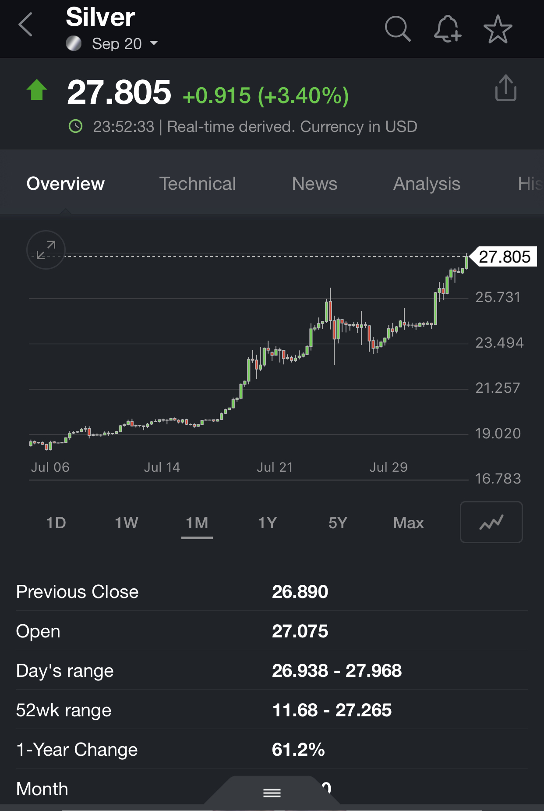Toggle the favorite star for Silver

pos(498,29)
